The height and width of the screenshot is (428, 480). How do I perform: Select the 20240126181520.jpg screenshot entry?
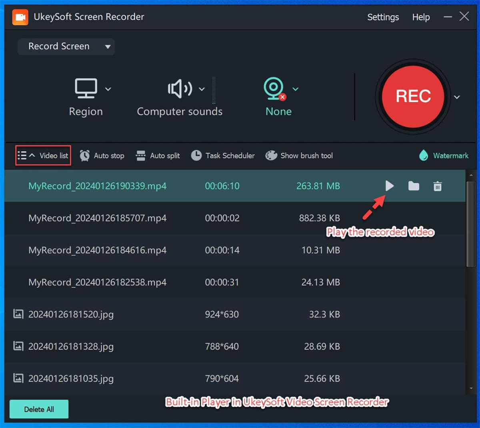pos(71,314)
